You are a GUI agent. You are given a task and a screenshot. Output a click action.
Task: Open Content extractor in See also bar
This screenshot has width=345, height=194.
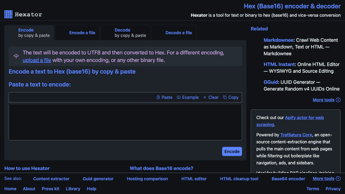(51, 179)
